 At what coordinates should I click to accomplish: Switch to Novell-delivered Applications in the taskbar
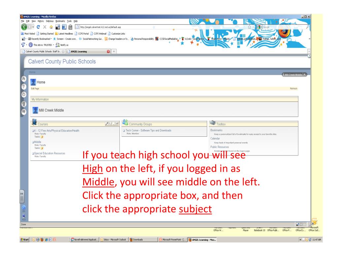84,239
